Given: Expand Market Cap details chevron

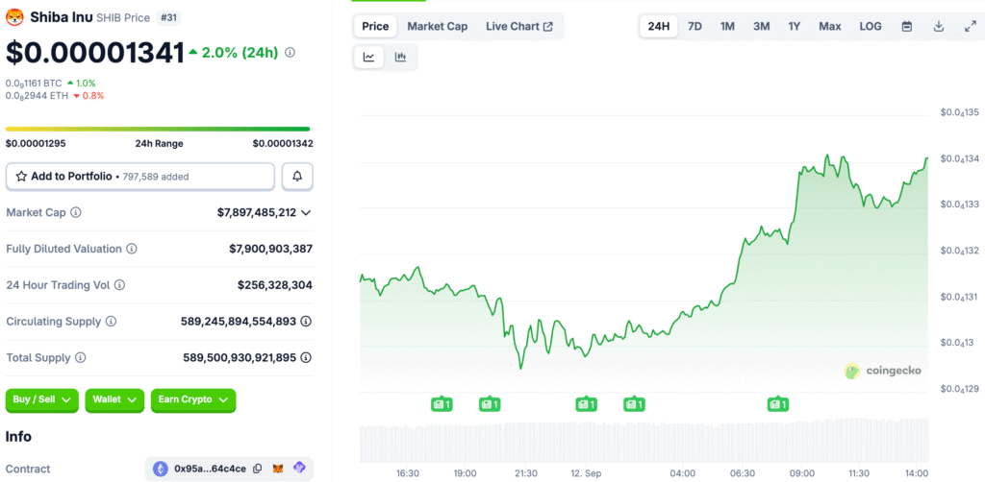Looking at the screenshot, I should [306, 212].
